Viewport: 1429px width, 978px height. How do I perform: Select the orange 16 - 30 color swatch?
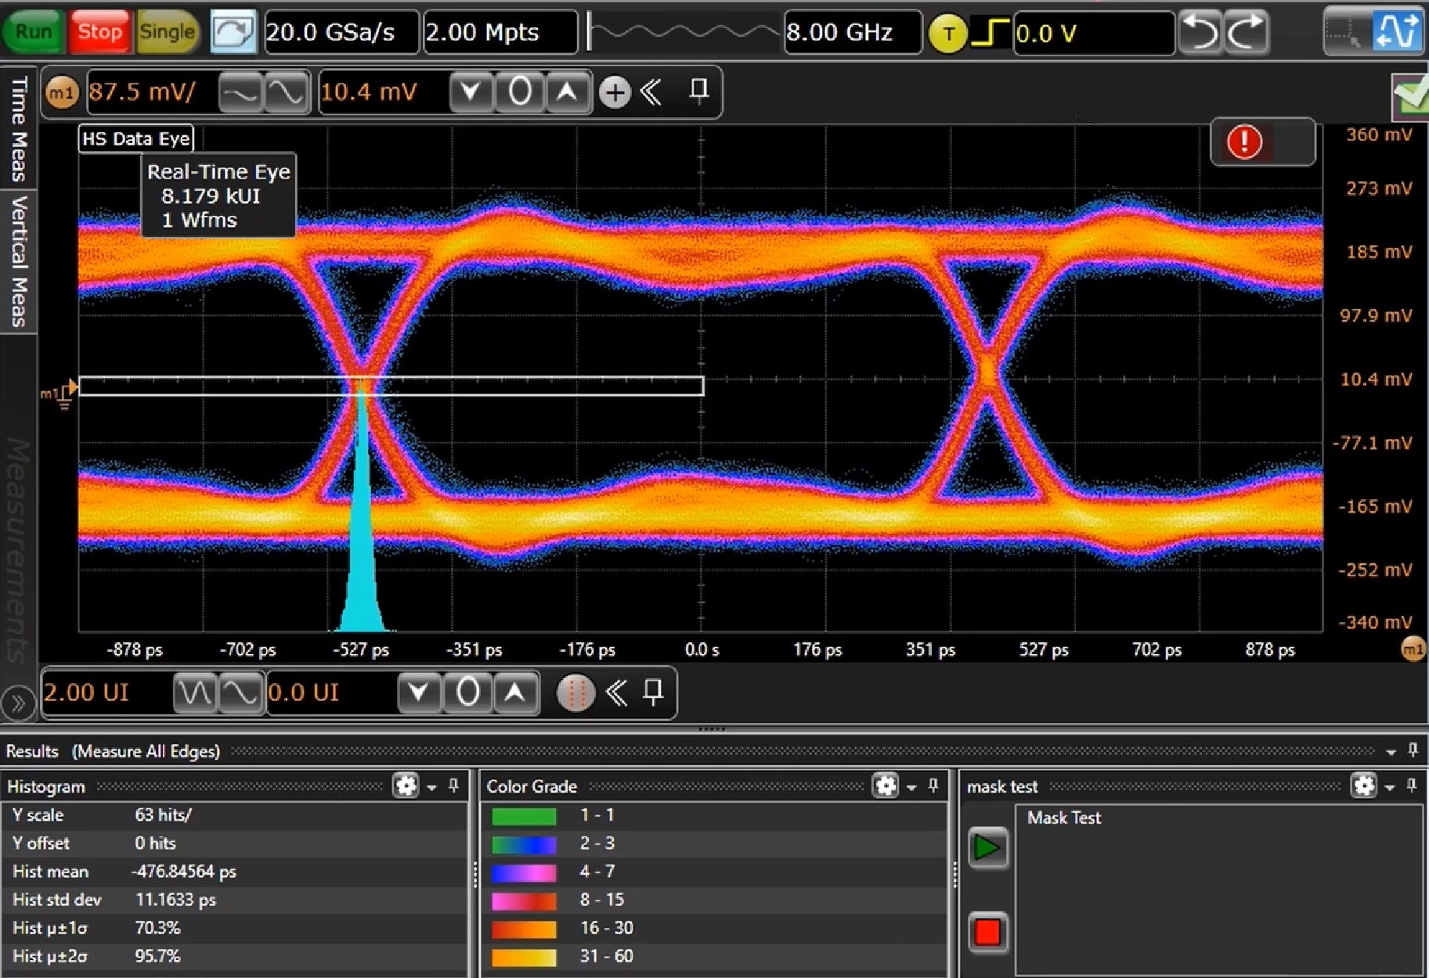tap(524, 929)
